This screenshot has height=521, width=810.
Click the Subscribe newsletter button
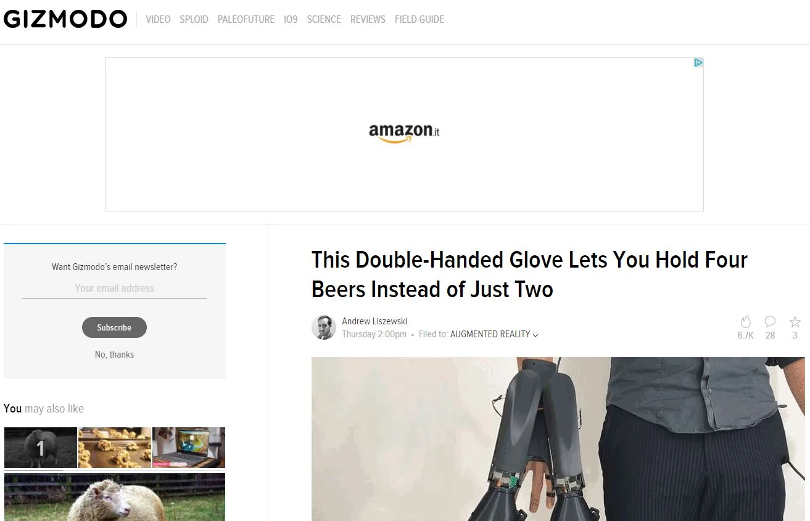coord(114,327)
